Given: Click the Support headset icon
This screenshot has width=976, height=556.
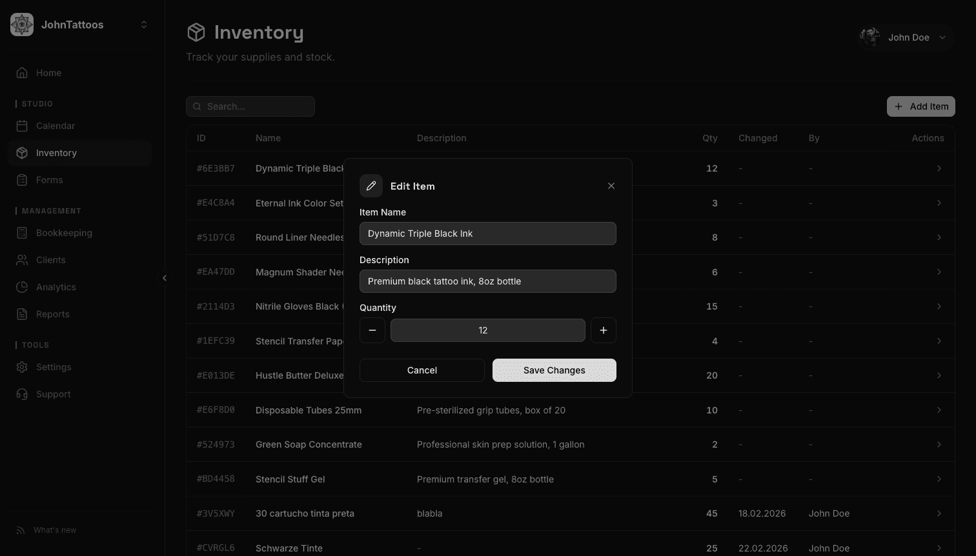Looking at the screenshot, I should coord(23,393).
